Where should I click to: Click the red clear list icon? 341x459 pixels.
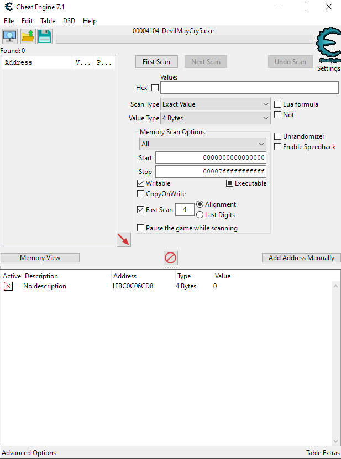[171, 257]
